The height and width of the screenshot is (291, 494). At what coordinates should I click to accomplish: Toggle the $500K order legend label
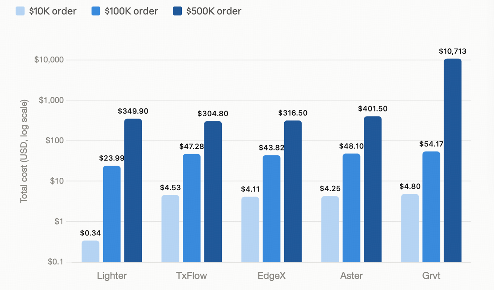213,11
